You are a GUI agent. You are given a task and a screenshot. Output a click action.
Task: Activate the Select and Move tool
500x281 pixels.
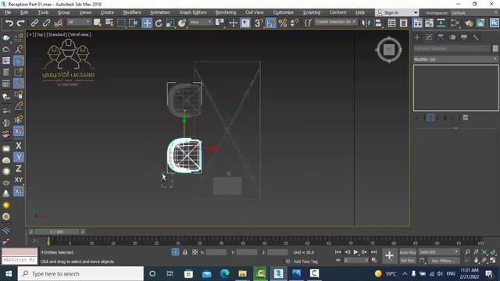(147, 23)
